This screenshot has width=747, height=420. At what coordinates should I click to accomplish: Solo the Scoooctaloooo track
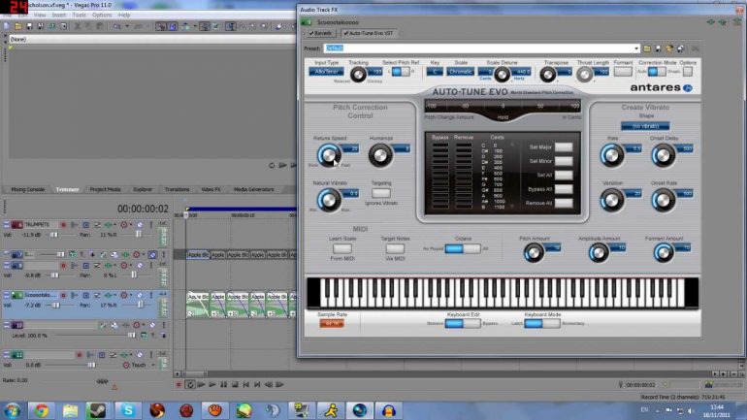[x=151, y=295]
